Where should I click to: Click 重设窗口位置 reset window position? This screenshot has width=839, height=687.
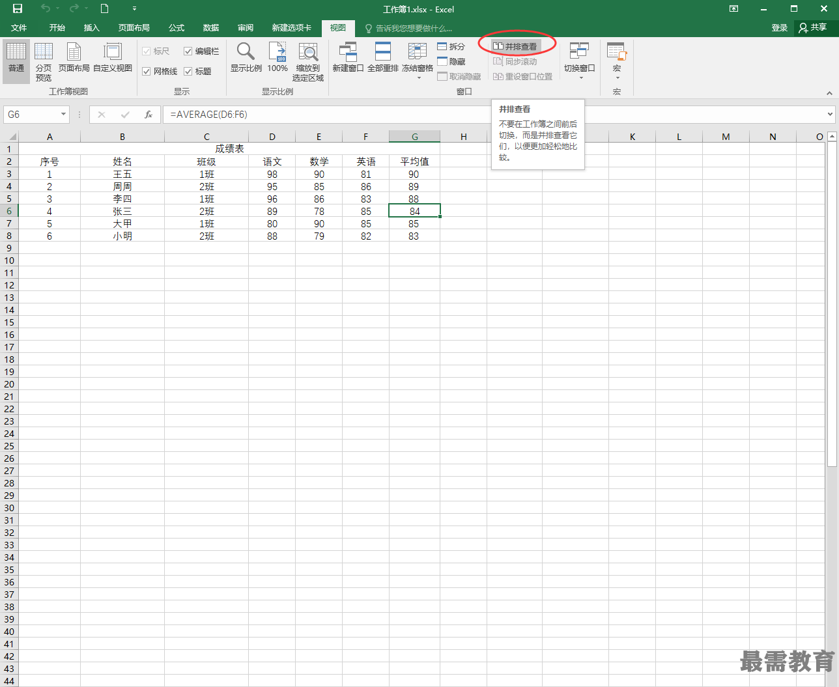click(523, 76)
